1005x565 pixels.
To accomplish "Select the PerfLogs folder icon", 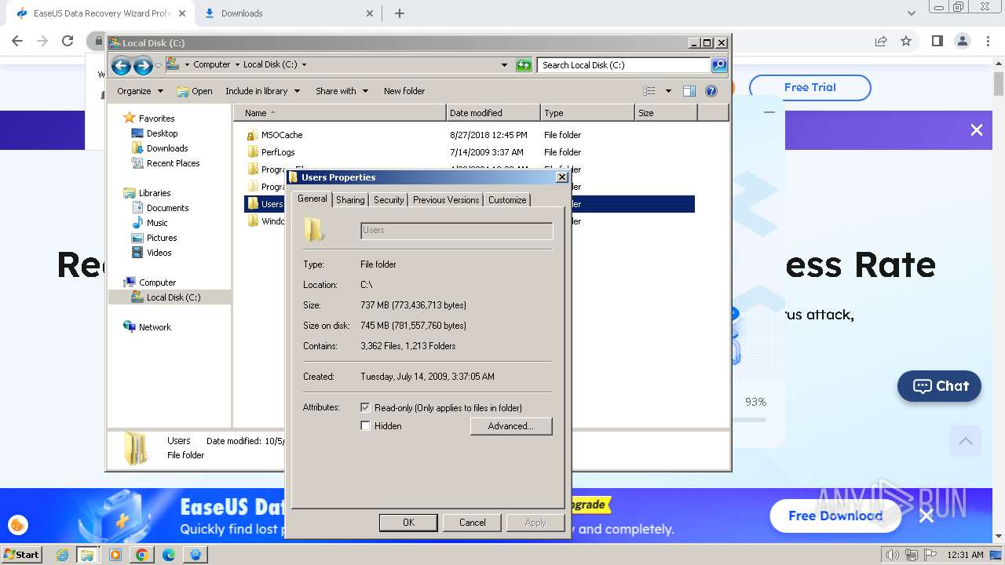I will point(252,152).
